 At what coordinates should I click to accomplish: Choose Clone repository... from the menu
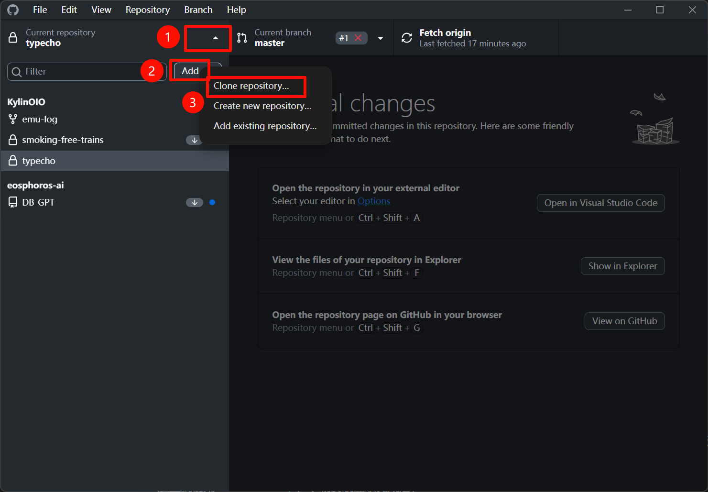(251, 86)
